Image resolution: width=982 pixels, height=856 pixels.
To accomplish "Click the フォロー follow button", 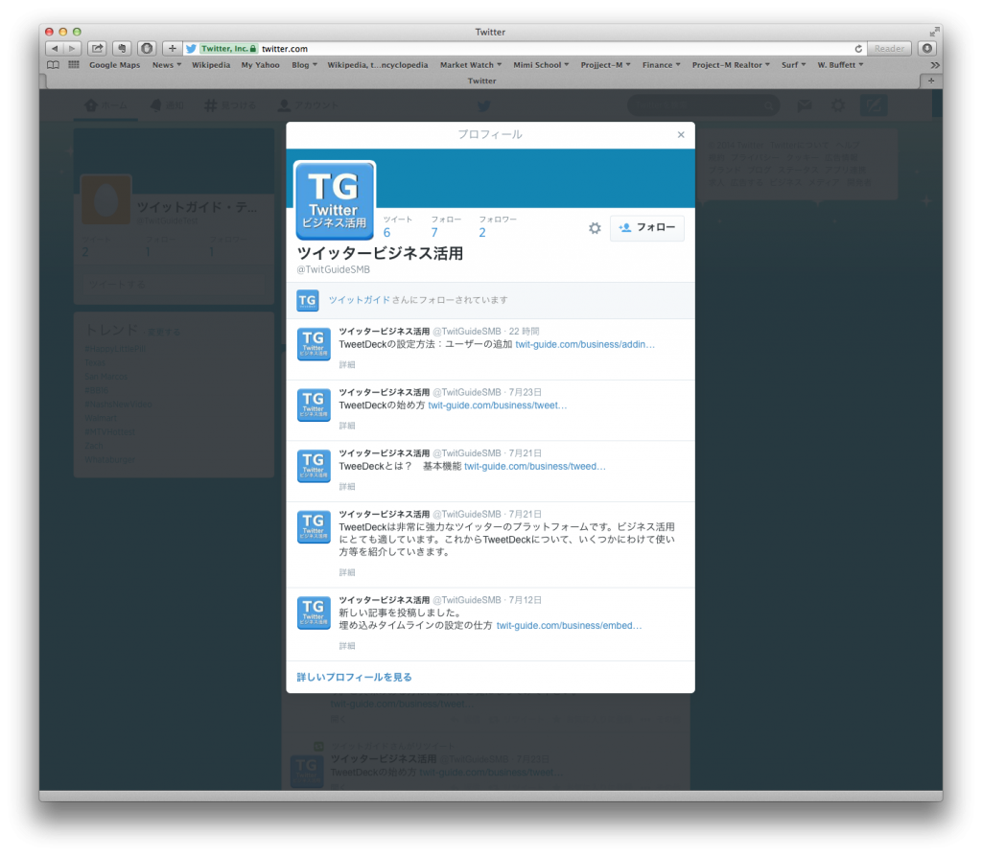I will [647, 227].
